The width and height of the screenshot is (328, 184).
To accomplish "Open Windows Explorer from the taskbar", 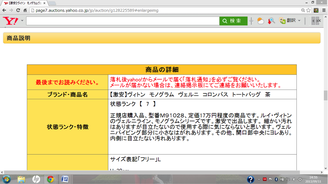I will 21,179.
